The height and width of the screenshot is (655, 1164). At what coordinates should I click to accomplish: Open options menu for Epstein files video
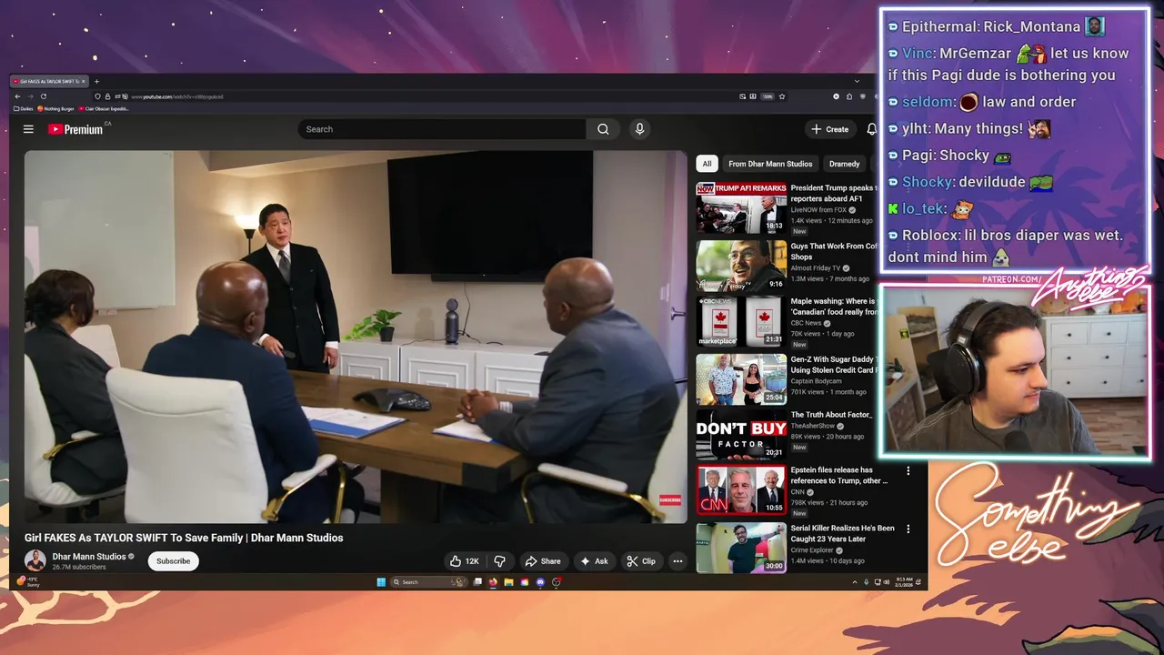click(908, 471)
